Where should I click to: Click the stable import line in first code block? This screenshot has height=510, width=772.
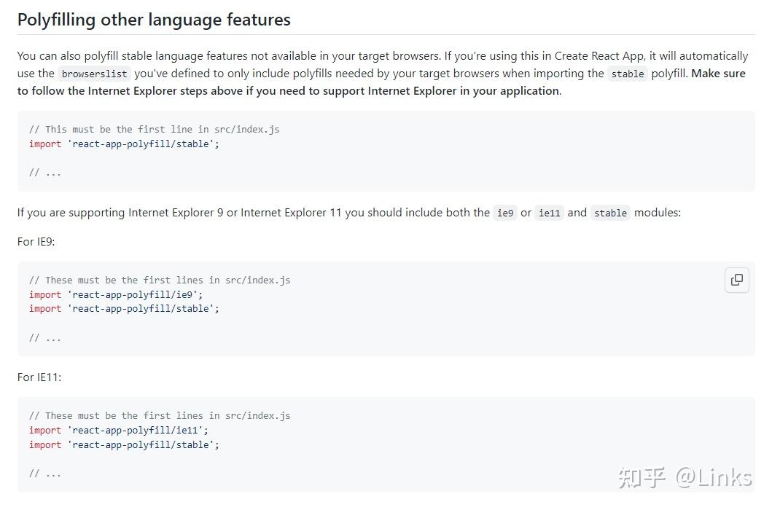coord(124,144)
